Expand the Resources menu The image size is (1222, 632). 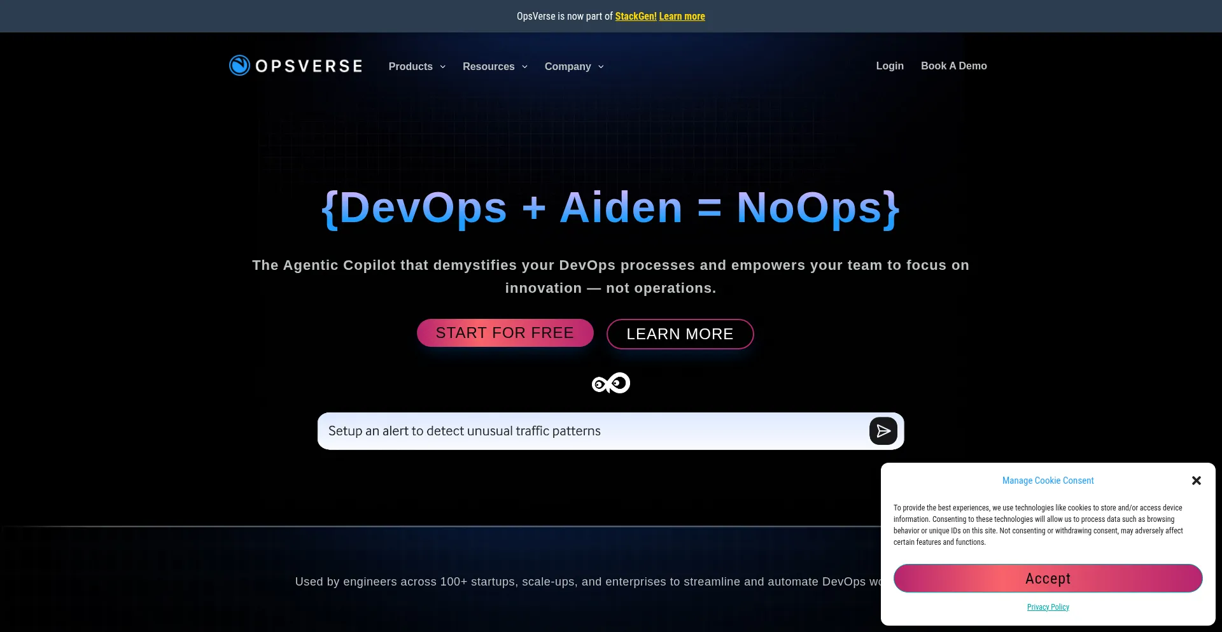489,66
